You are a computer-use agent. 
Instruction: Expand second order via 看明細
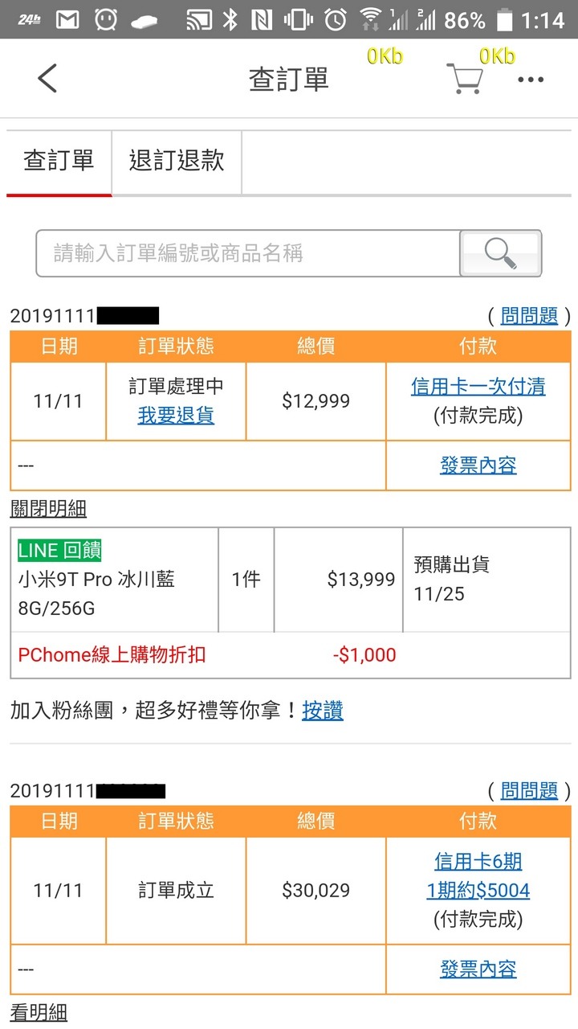pyautogui.click(x=39, y=1012)
